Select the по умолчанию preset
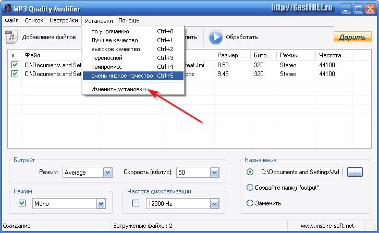The width and height of the screenshot is (379, 233). coord(133,31)
